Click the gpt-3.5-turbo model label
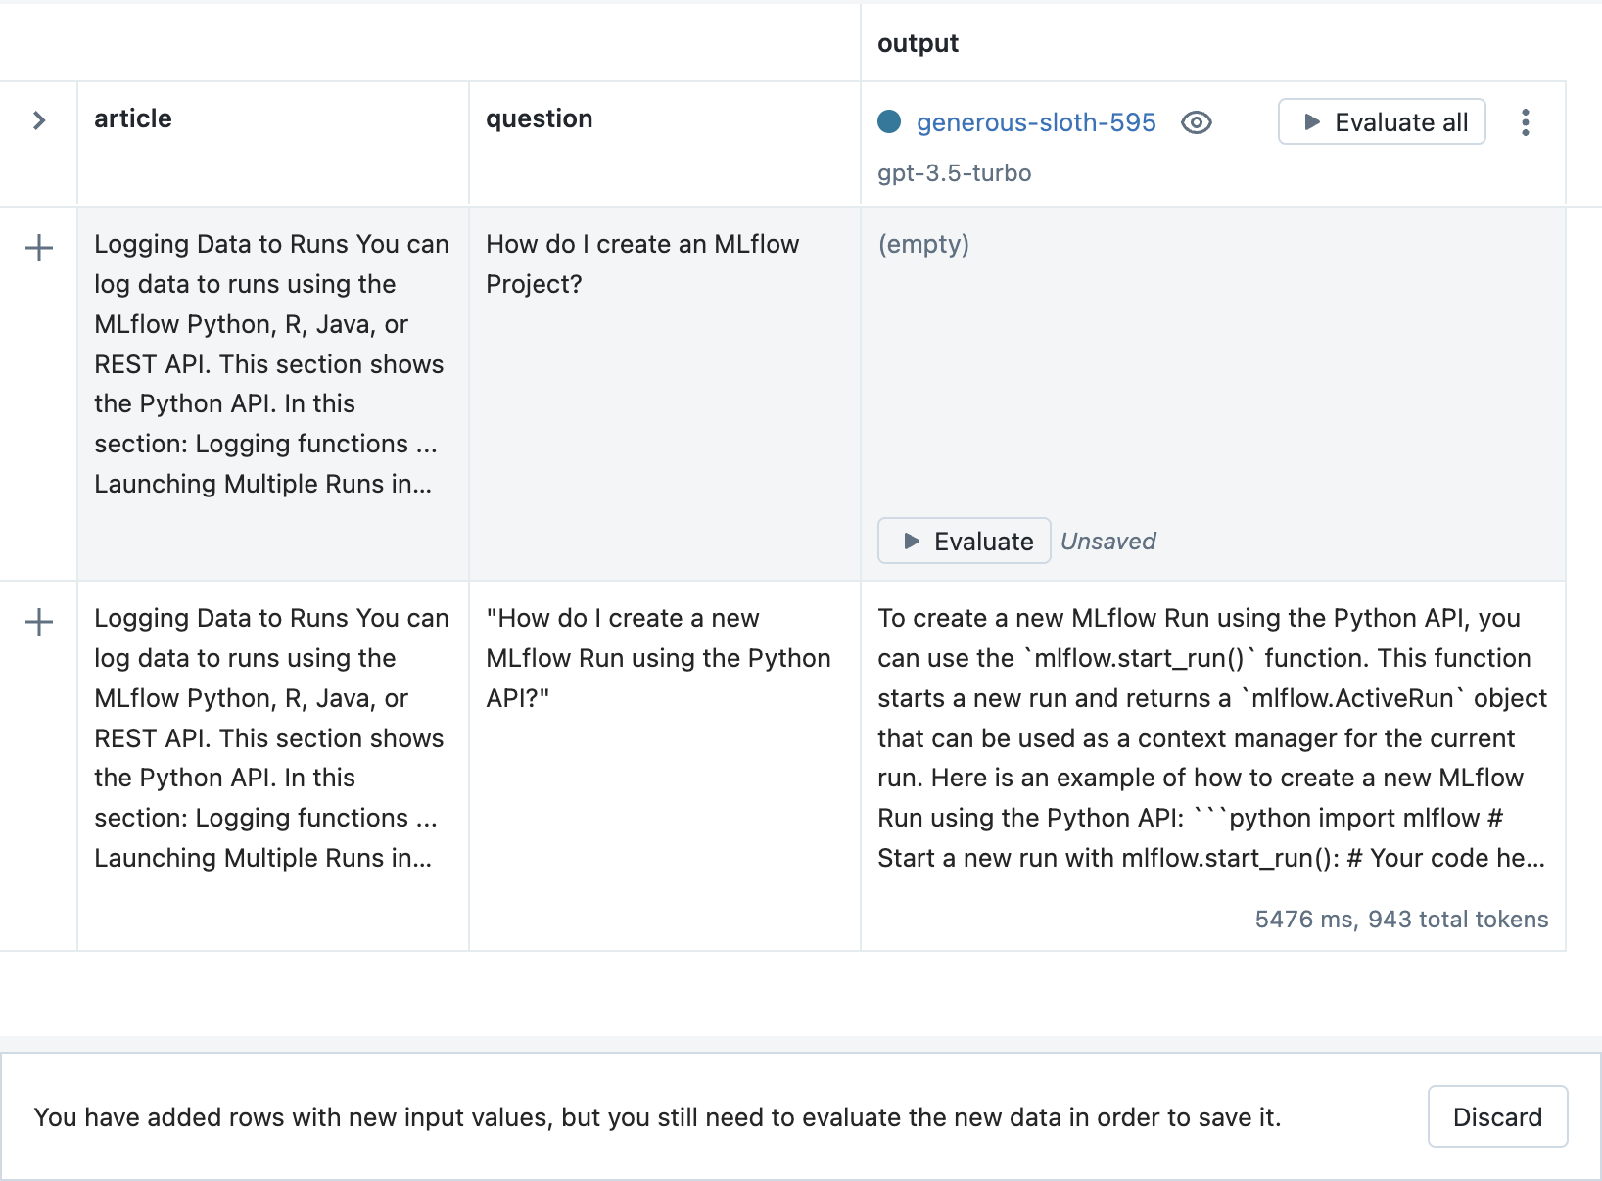 [954, 173]
